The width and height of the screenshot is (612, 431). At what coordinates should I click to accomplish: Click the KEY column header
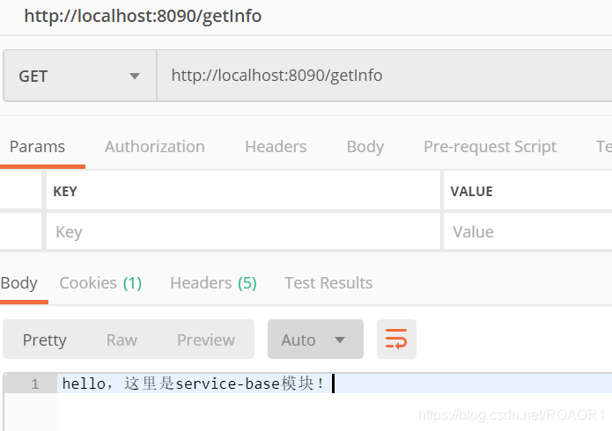[65, 192]
